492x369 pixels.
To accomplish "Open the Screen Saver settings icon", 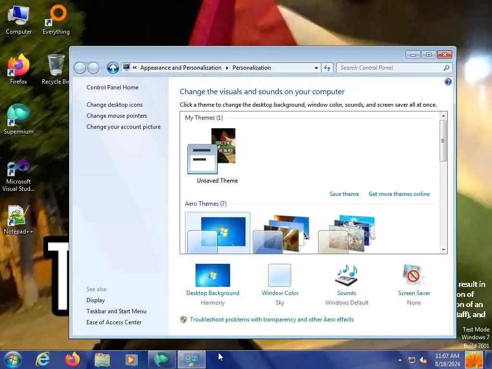I will (414, 275).
